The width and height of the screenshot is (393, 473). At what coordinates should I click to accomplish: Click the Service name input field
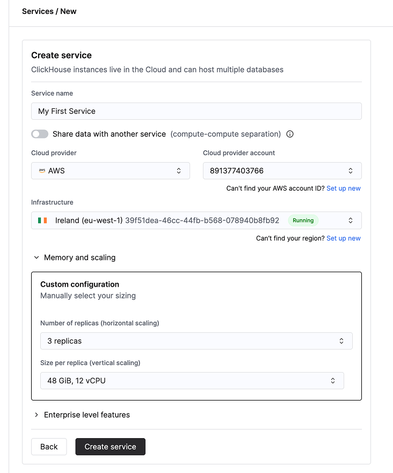tap(196, 111)
